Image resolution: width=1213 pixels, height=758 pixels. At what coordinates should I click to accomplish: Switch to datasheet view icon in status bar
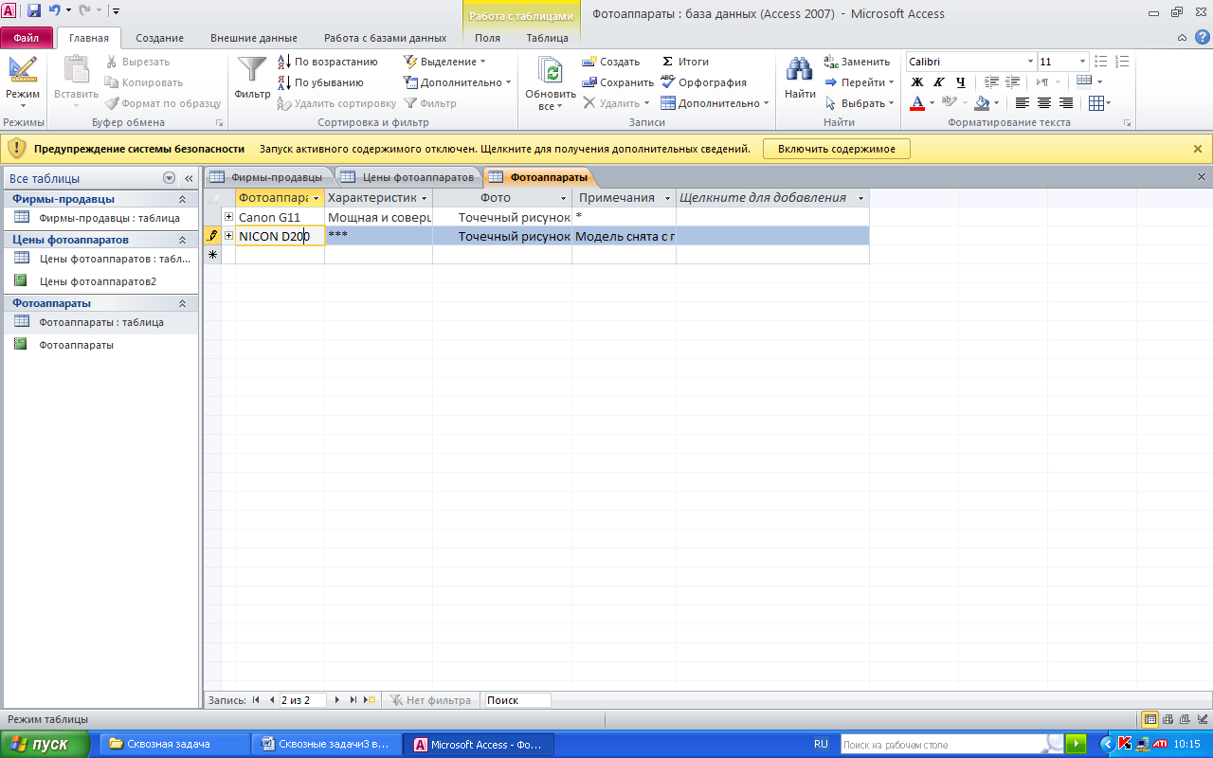[1150, 719]
